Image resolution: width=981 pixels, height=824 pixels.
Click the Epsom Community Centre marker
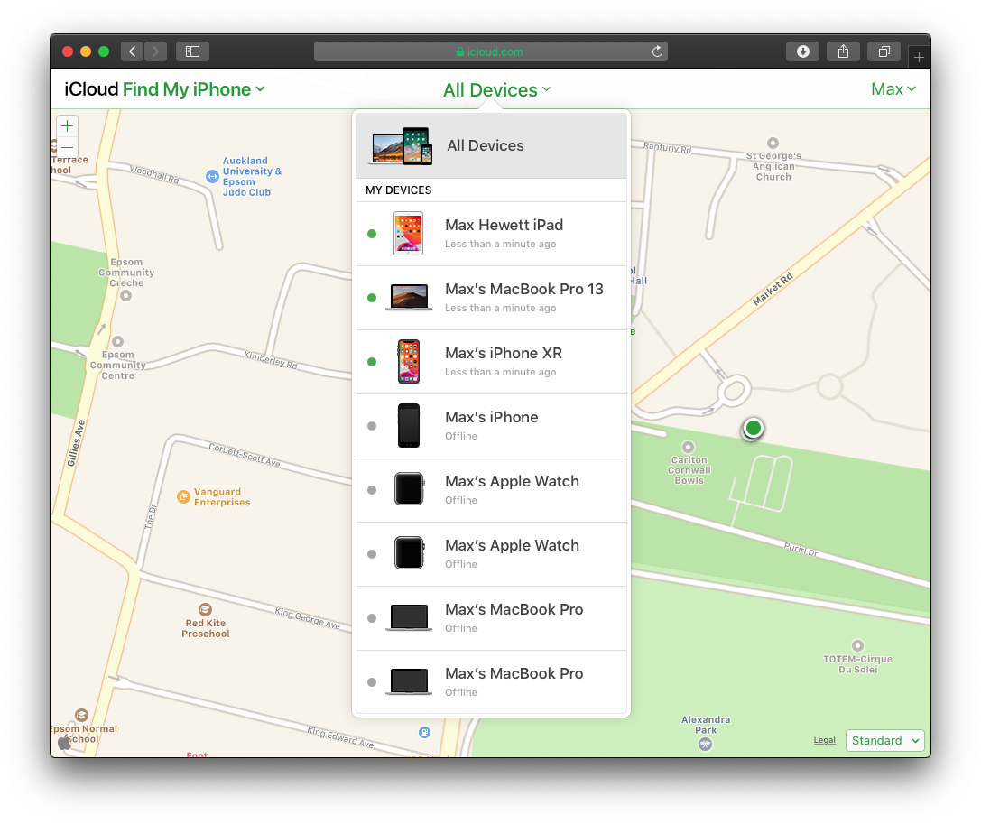(117, 342)
